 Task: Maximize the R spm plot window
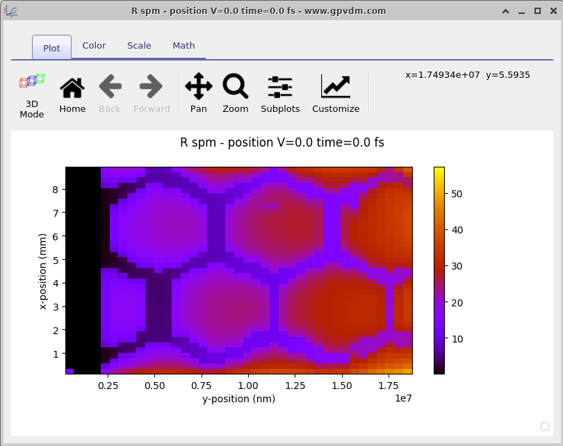tap(537, 9)
